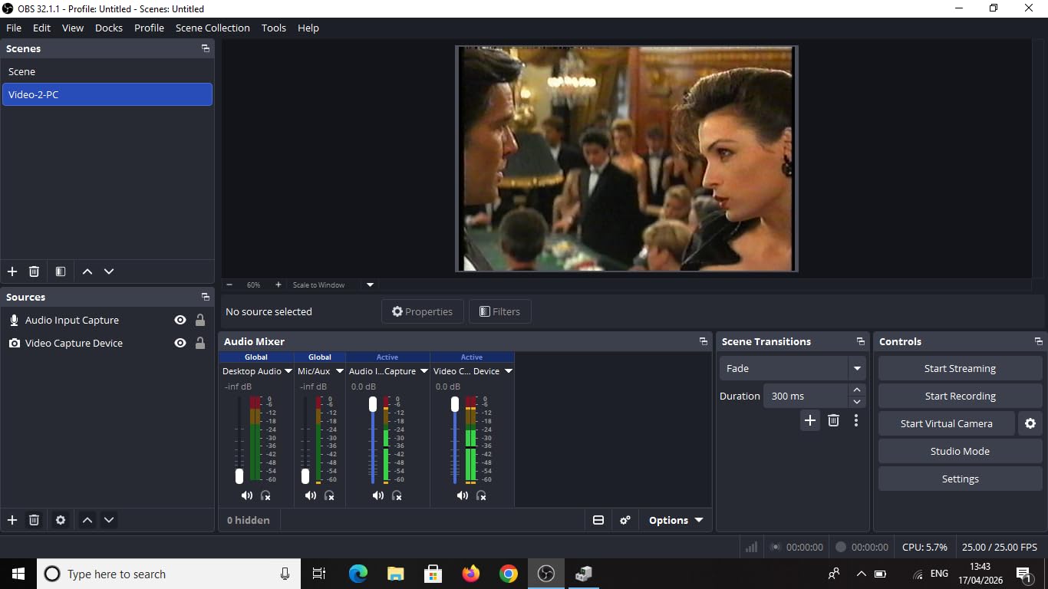This screenshot has height=589, width=1048.
Task: Remove transition with trash icon
Action: (x=833, y=420)
